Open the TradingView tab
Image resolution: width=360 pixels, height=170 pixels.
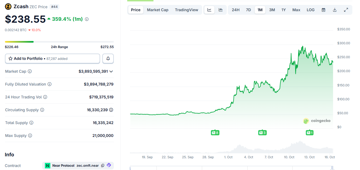point(187,10)
